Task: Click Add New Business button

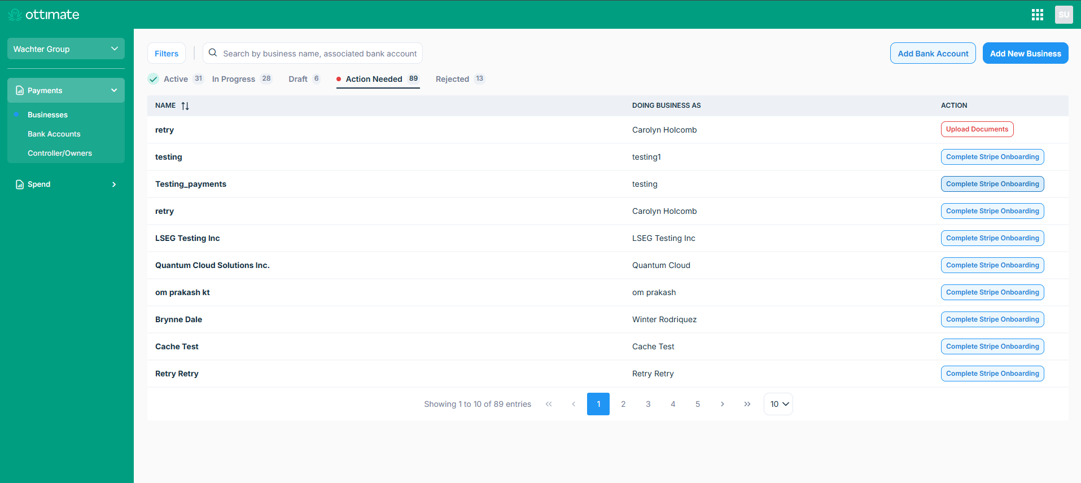Action: 1026,53
